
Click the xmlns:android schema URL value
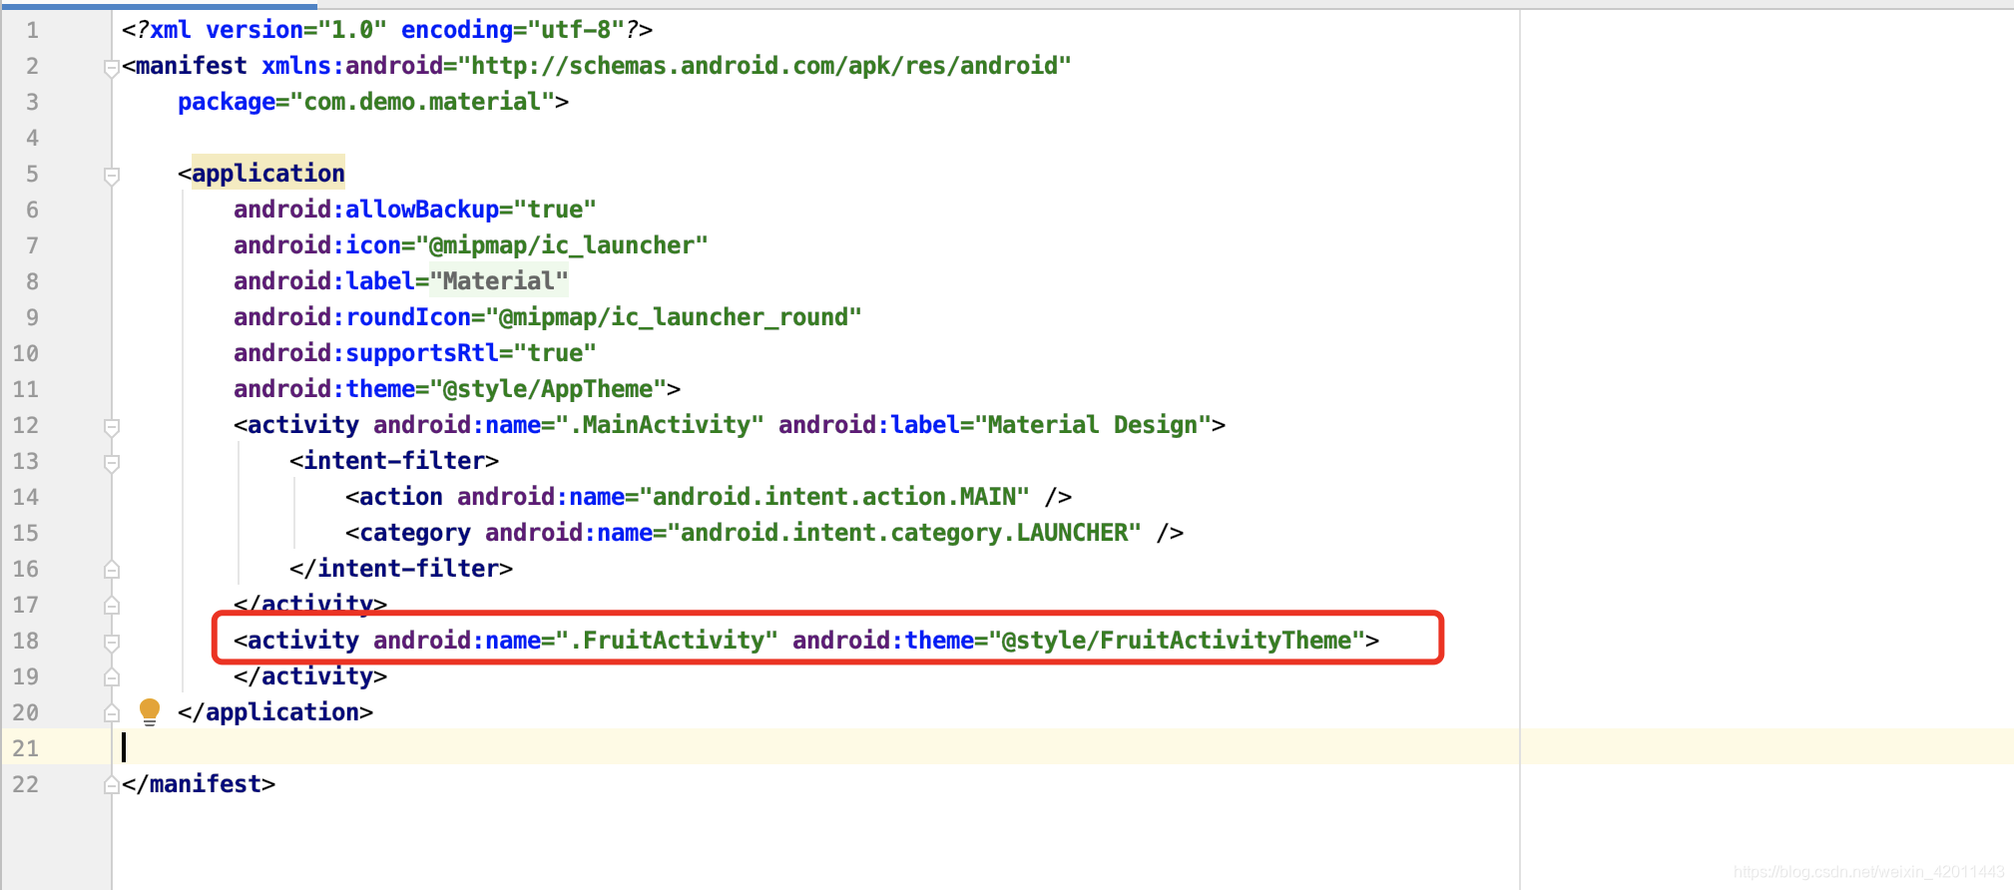pos(764,66)
